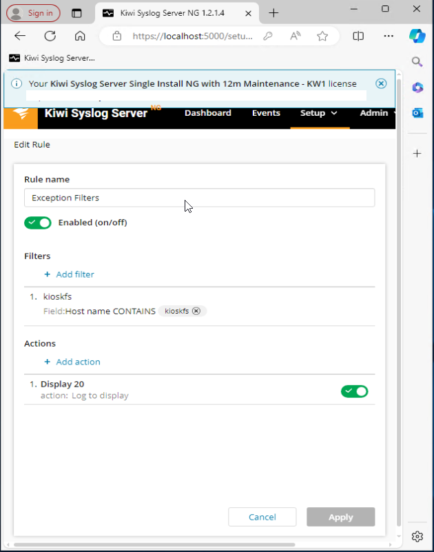Go to browser home page icon
This screenshot has width=434, height=552.
[x=80, y=36]
